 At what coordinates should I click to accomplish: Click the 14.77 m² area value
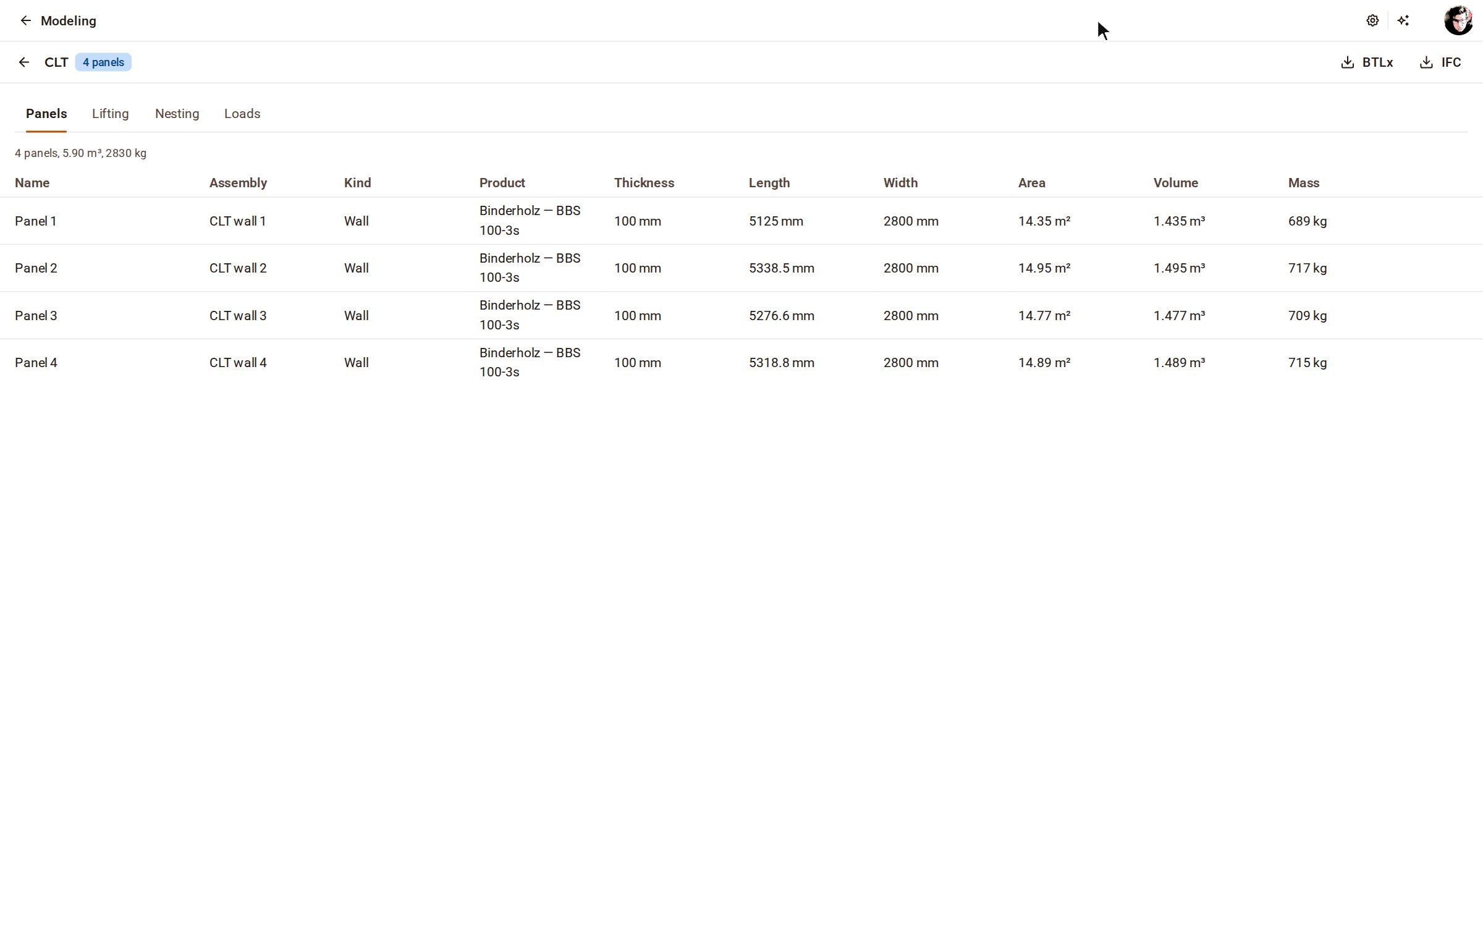tap(1044, 316)
